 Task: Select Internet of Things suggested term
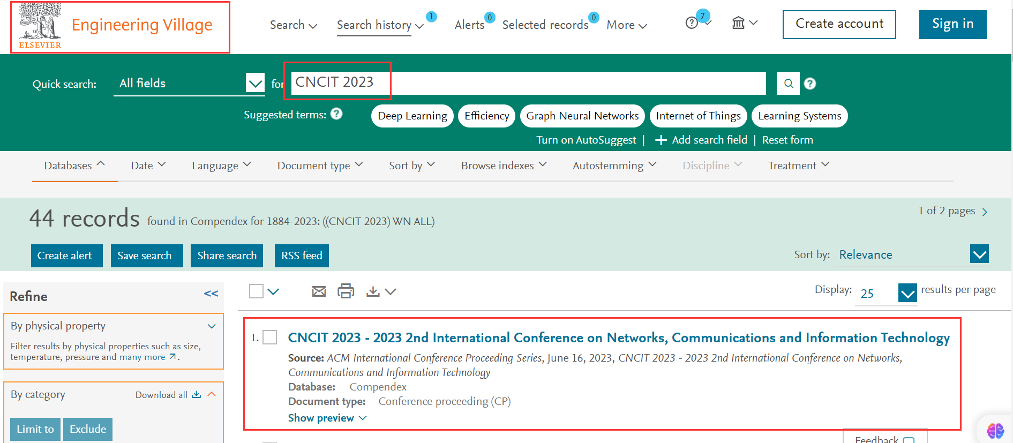(x=698, y=116)
